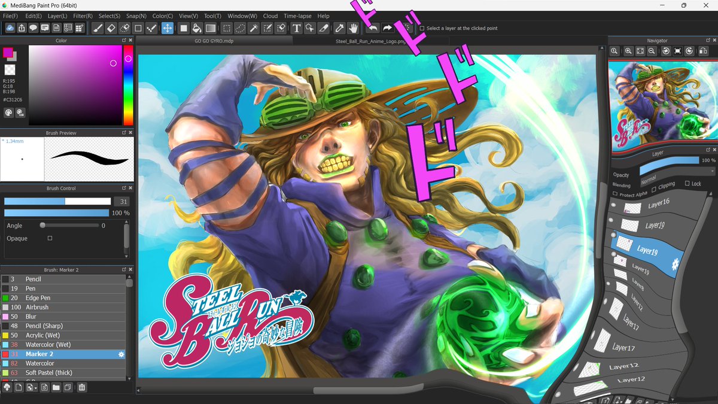Select the Brush tool in toolbar
The image size is (718, 404).
point(98,28)
